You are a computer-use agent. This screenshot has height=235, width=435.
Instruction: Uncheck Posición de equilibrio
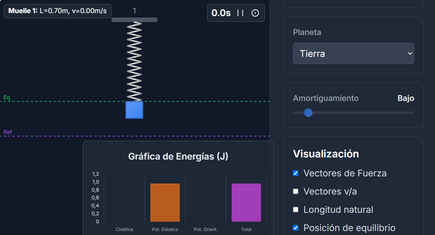point(296,228)
